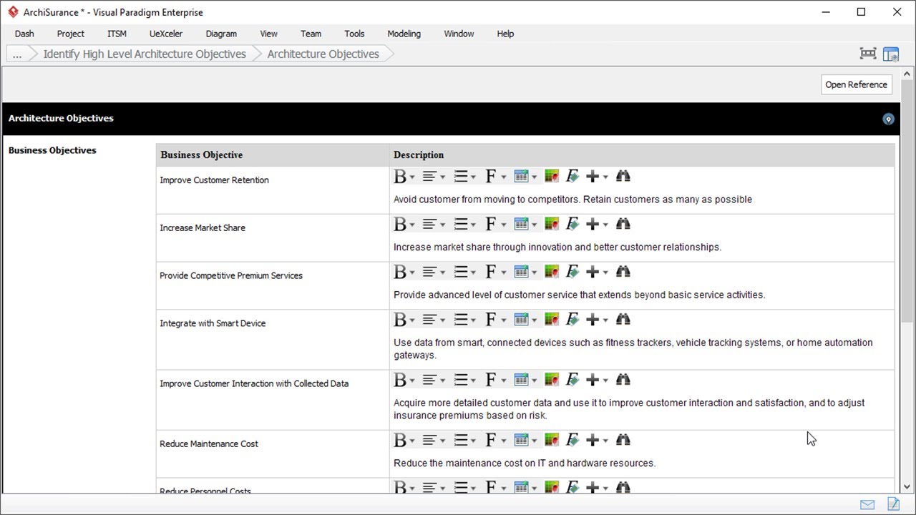Click binoculars icon in Improve Customer Interaction row
The width and height of the screenshot is (916, 515).
click(623, 380)
